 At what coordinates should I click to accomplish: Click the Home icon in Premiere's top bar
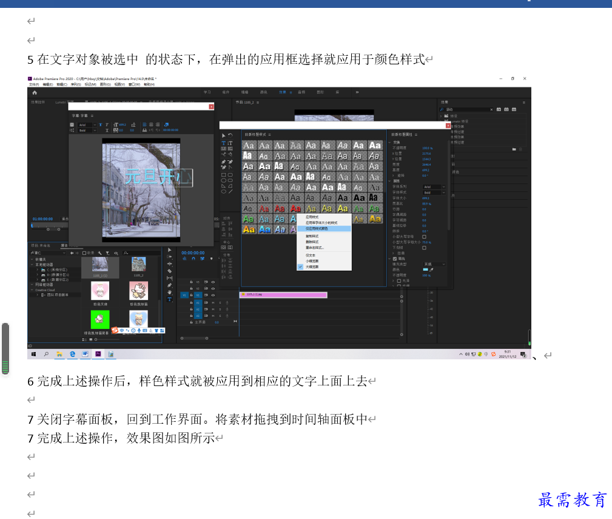[x=35, y=92]
